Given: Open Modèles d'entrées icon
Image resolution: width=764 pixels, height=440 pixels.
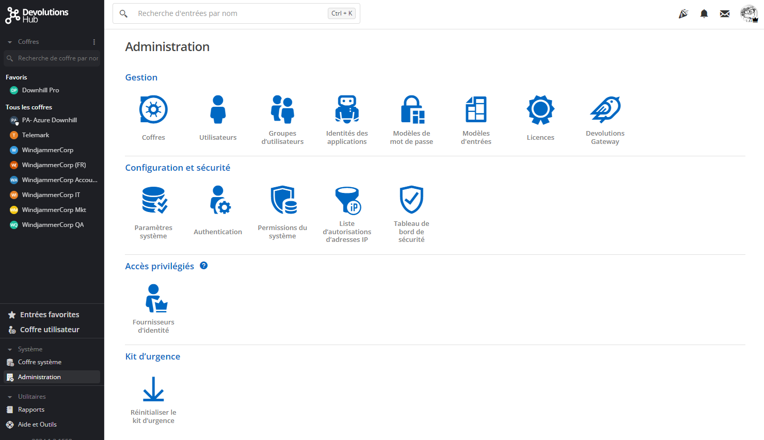Looking at the screenshot, I should coord(476,109).
